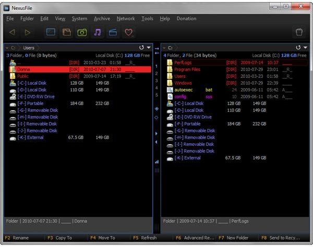
Task: Open the documents folder toolbar icon
Action: pyautogui.click(x=67, y=32)
